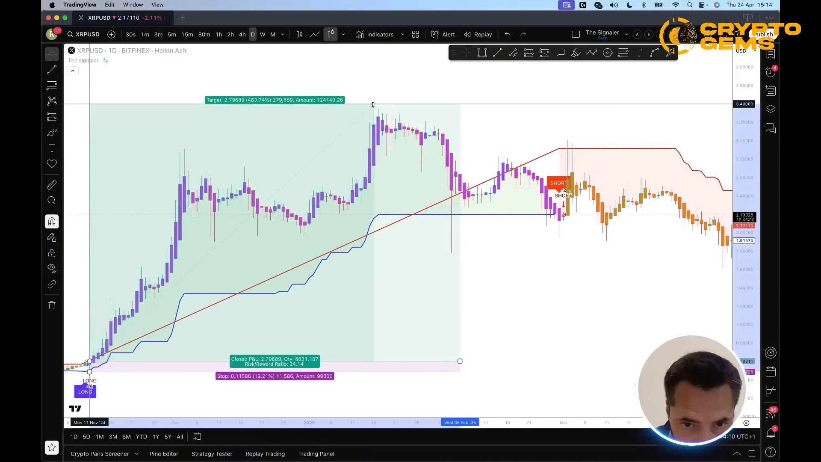Open the USD currency dropdown
This screenshot has height=462, width=821.
pyautogui.click(x=745, y=51)
